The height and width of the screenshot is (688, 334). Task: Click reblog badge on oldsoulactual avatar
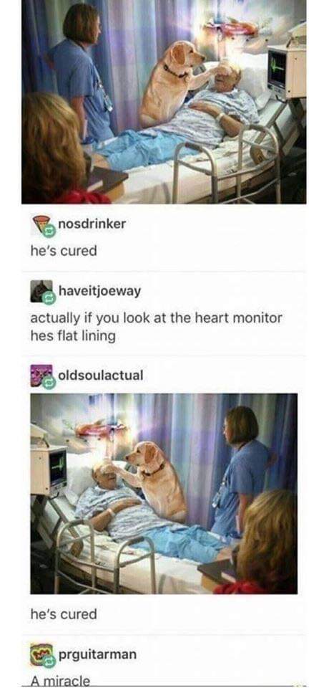pos(49,383)
